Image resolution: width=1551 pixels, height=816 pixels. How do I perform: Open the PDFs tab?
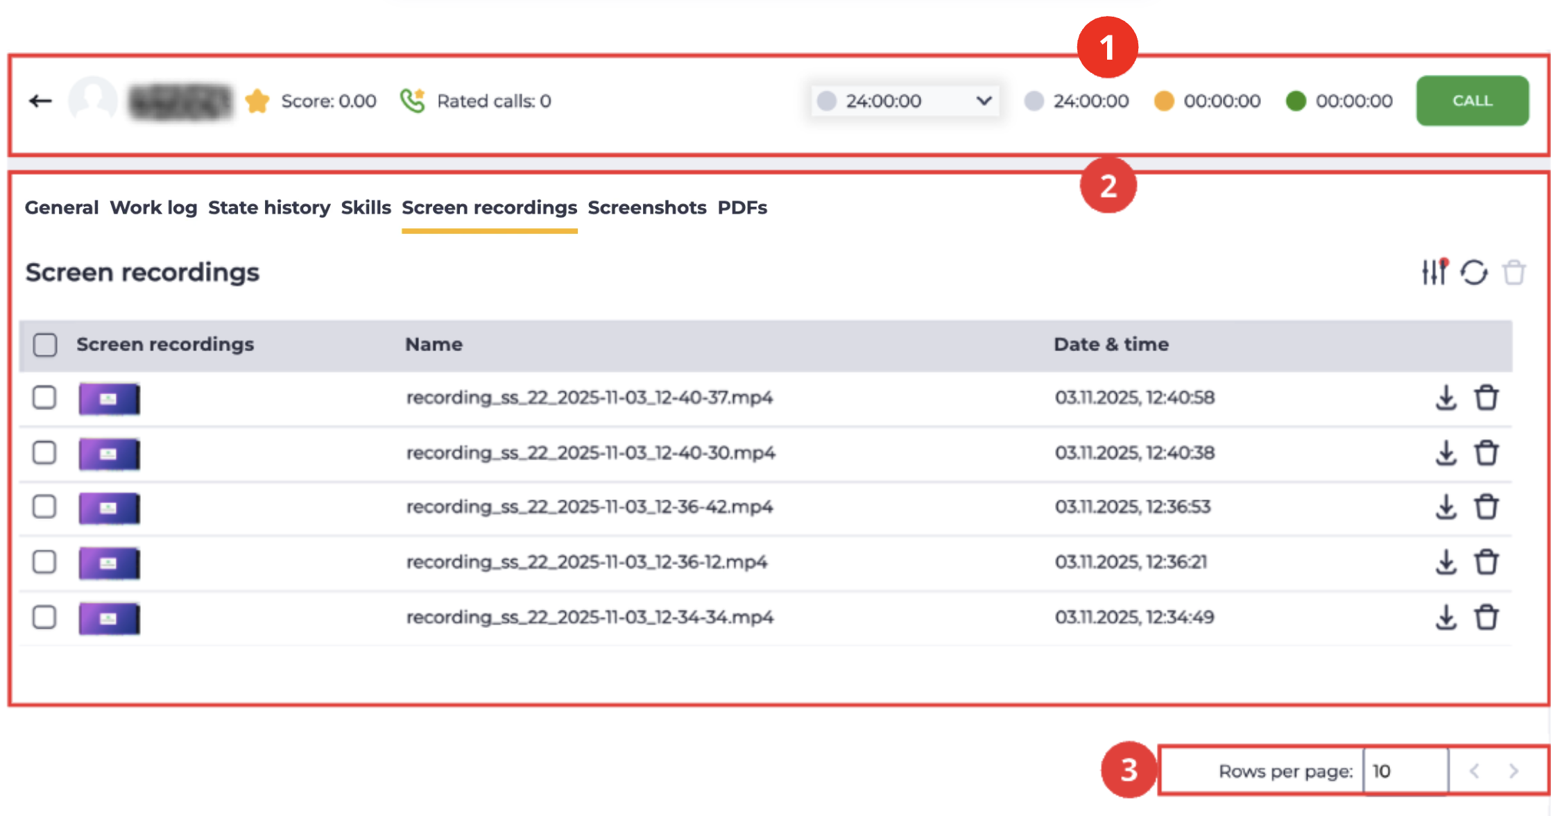(742, 207)
